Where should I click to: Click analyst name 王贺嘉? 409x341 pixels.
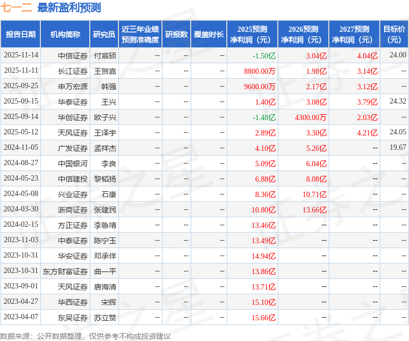pyautogui.click(x=105, y=71)
